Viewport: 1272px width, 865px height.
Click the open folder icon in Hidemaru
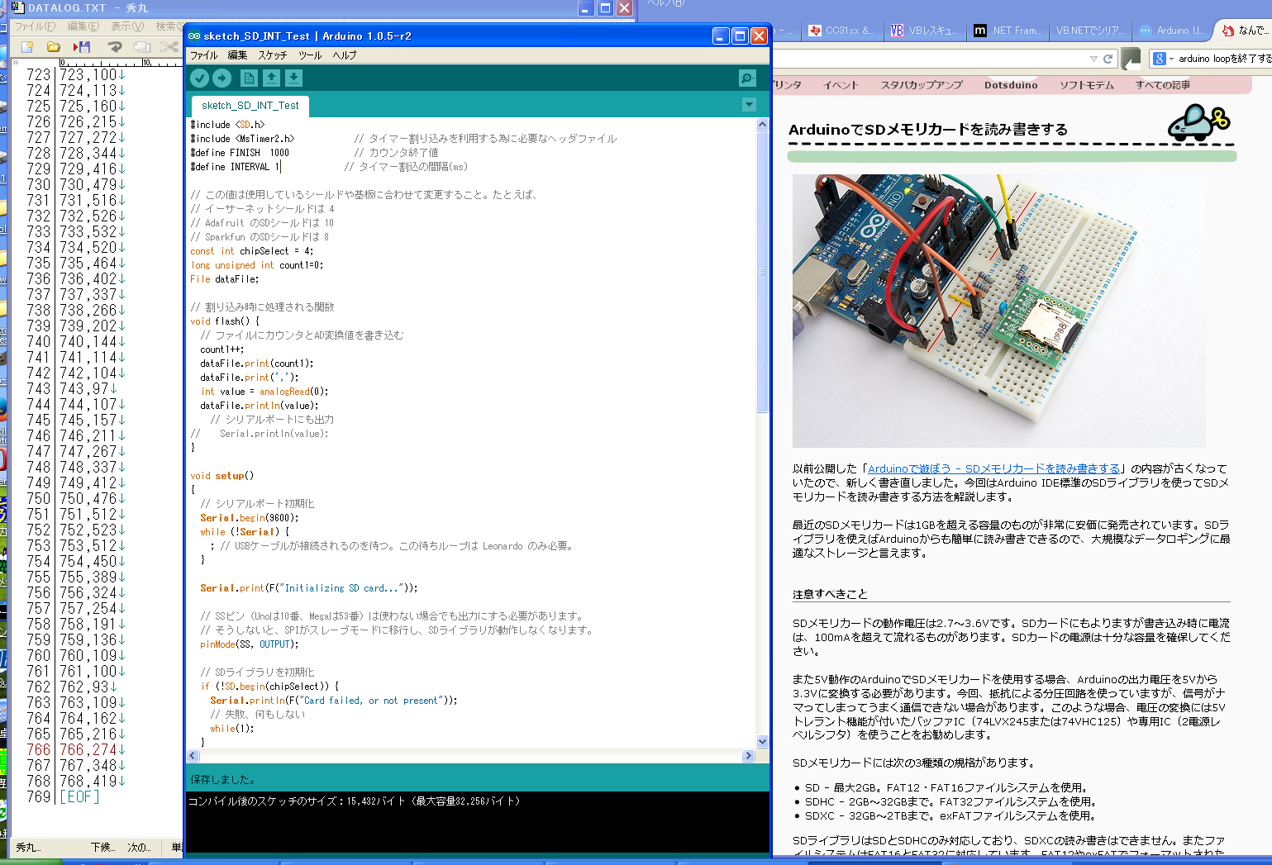tap(54, 47)
